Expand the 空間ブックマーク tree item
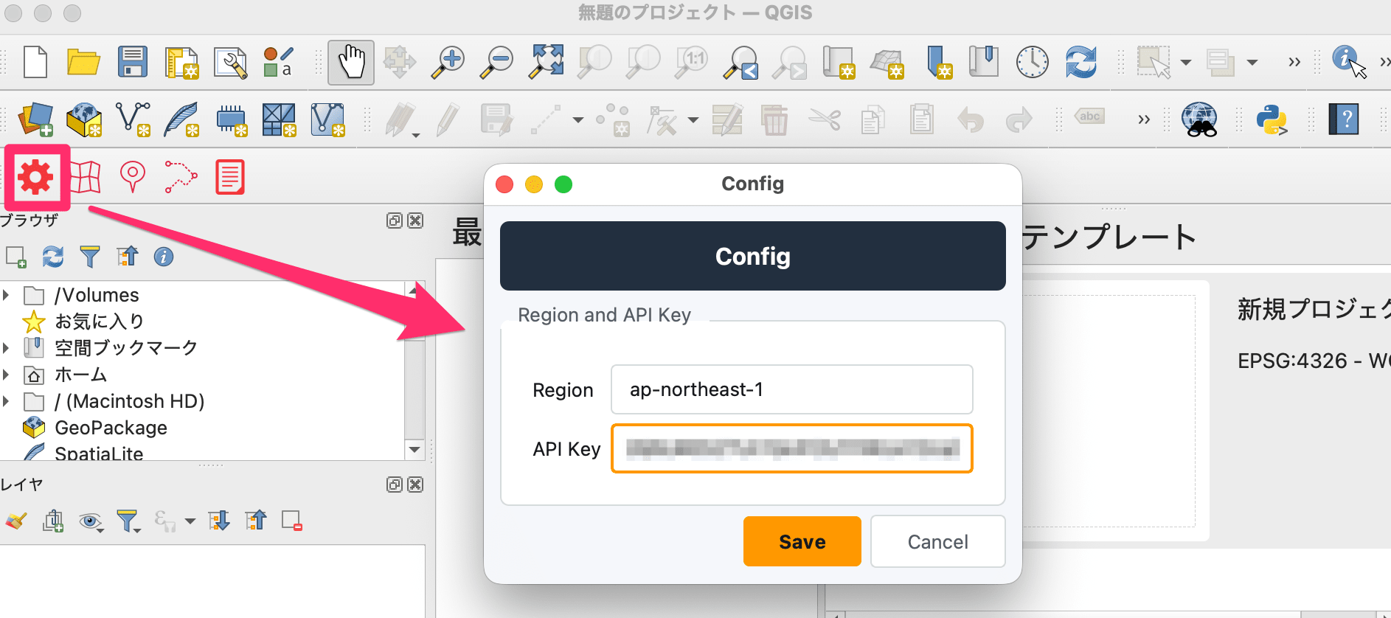 [6, 348]
